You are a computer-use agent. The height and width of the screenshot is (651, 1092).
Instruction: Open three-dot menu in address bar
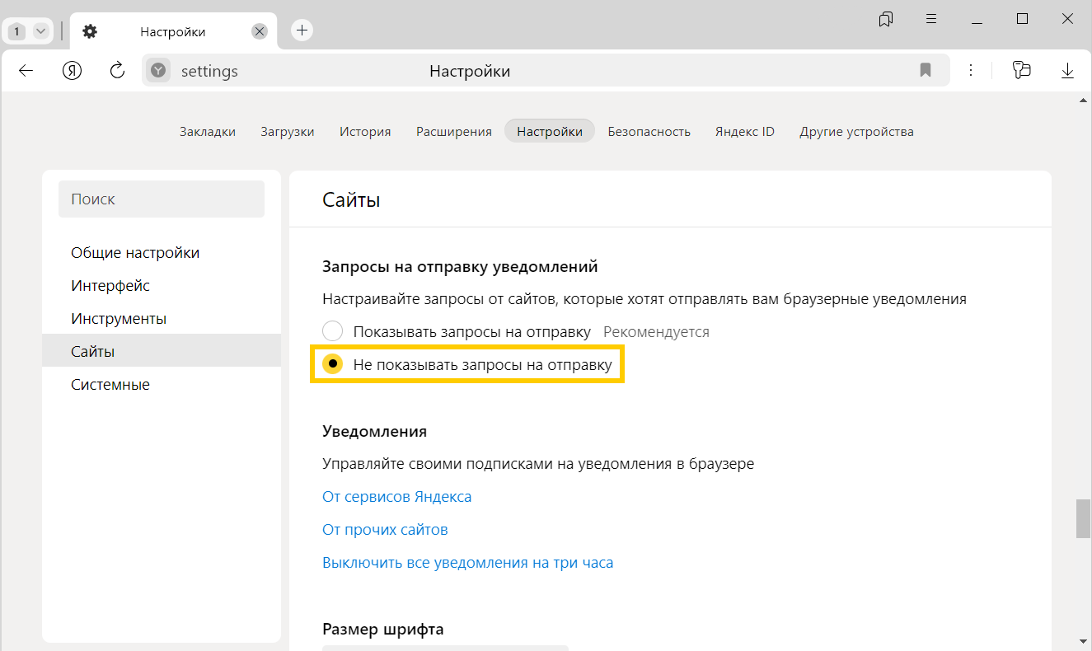[971, 71]
